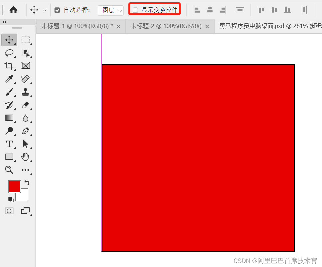Select the Horizontal Type tool
322x267 pixels.
pos(9,144)
